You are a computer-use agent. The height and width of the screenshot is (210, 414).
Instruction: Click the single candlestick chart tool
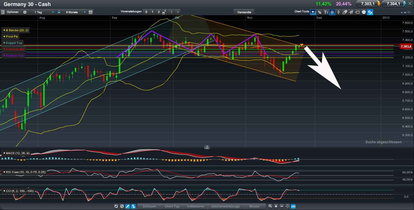(x=339, y=12)
